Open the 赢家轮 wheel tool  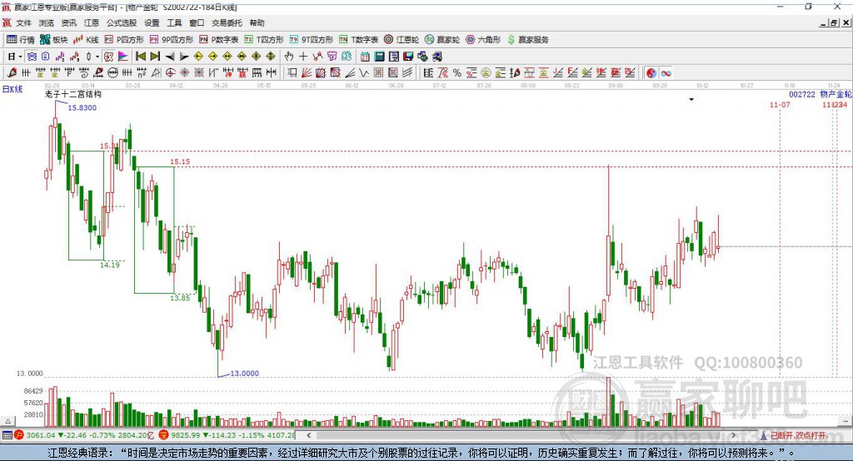pyautogui.click(x=442, y=40)
